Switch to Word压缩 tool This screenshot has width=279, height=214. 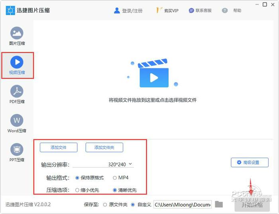click(17, 123)
